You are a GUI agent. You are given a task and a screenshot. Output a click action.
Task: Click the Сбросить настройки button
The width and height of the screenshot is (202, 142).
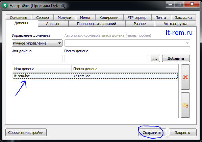tap(26, 133)
